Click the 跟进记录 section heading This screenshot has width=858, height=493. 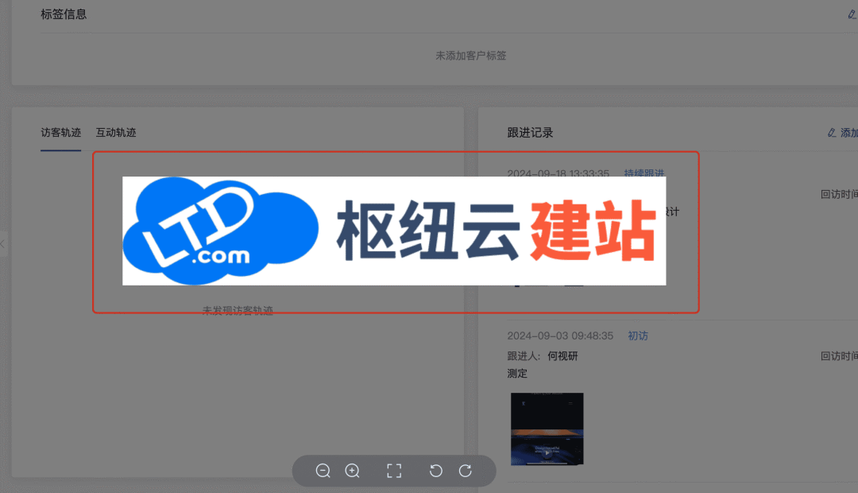(x=530, y=133)
